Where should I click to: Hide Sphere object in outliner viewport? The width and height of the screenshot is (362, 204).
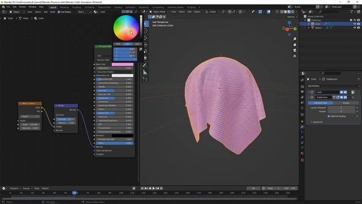click(355, 28)
